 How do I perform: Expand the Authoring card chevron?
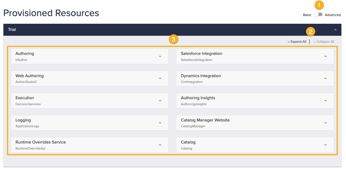[x=160, y=56]
